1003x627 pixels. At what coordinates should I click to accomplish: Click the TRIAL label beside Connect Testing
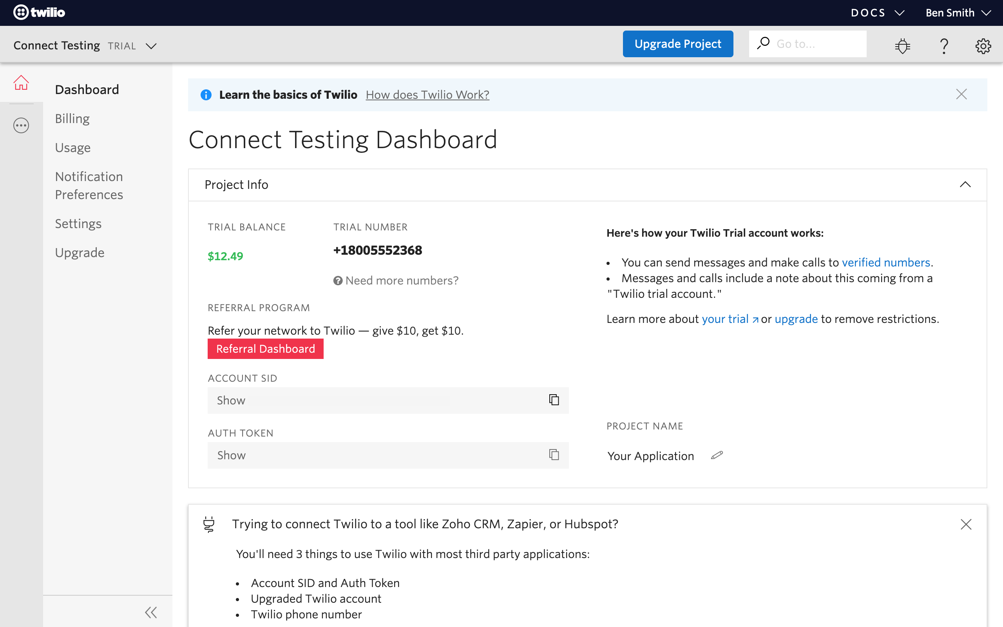122,46
